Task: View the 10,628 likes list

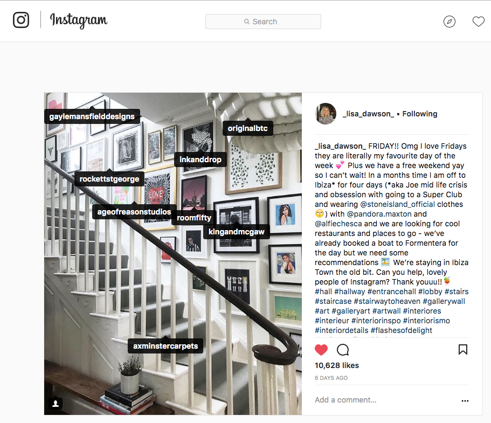Action: (337, 365)
